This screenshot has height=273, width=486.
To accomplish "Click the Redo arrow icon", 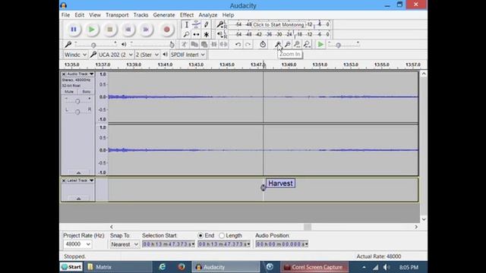I will coord(248,45).
